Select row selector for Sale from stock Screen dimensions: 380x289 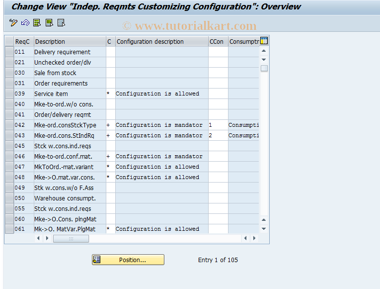[x=9, y=73]
